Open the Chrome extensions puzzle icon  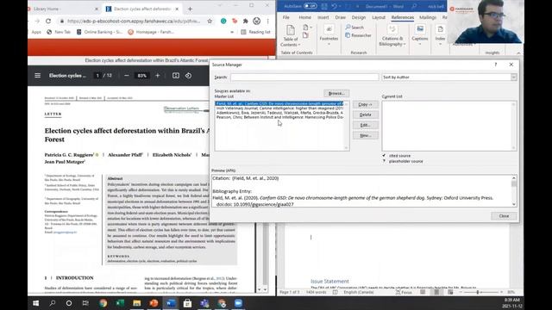(x=245, y=21)
